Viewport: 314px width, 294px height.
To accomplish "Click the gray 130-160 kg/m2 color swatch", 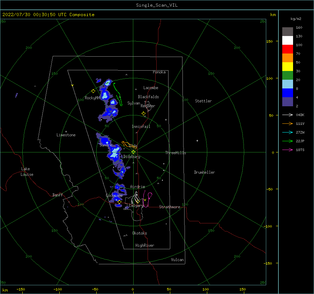I will 287,31.
